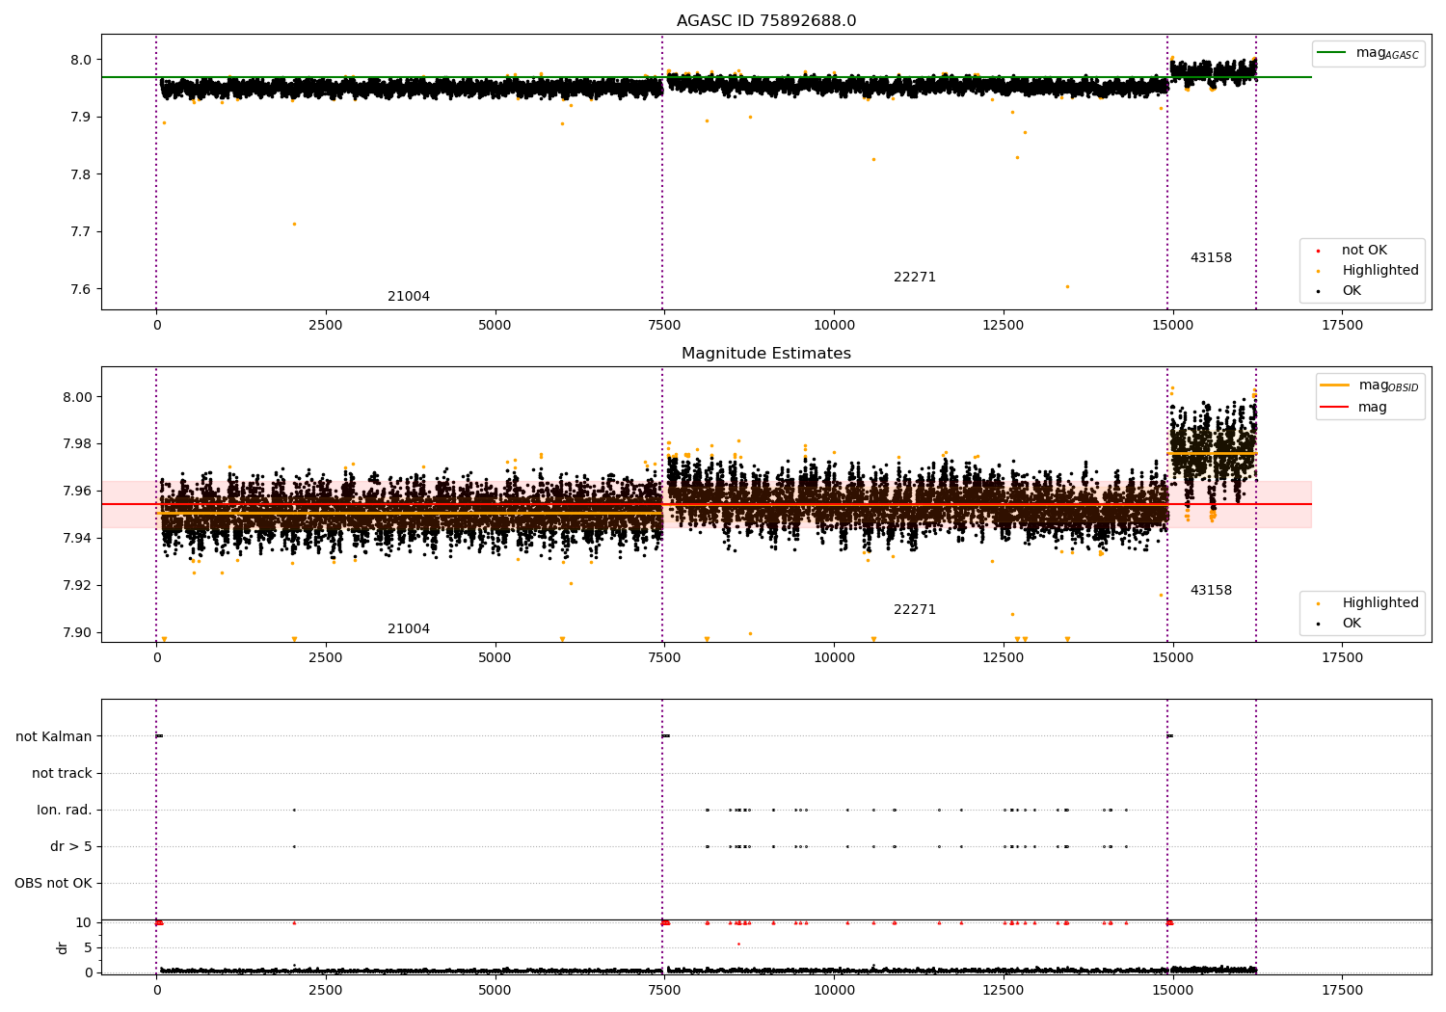Click OBSID label 43158 in the top panel
This screenshot has width=1446, height=1012.
pyautogui.click(x=1211, y=258)
